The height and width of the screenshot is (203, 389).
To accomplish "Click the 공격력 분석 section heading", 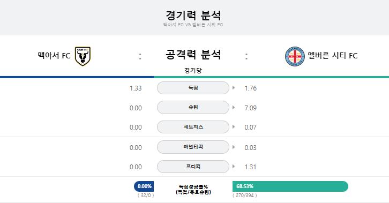I will 193,55.
